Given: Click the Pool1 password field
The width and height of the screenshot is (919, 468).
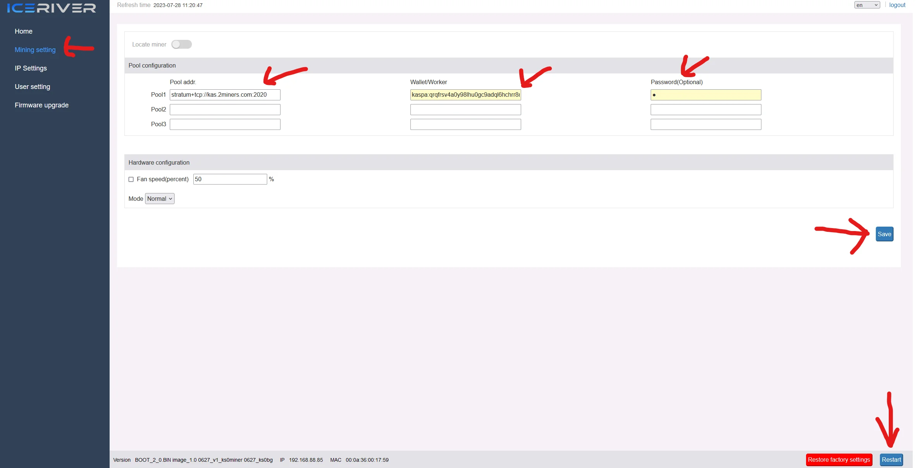Looking at the screenshot, I should [705, 95].
